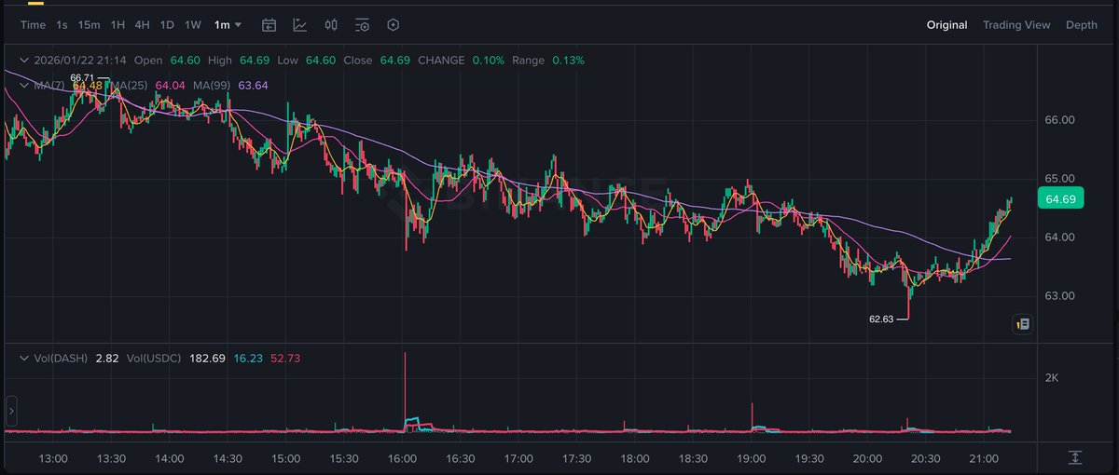Open the indicator list settings icon
The height and width of the screenshot is (475, 1119).
[362, 25]
